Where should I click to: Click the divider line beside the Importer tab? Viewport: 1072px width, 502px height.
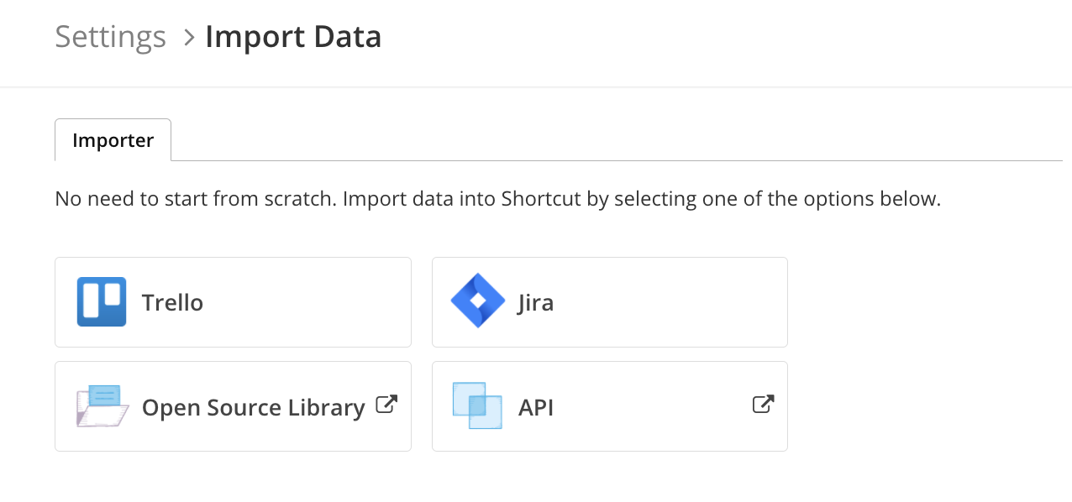point(617,160)
